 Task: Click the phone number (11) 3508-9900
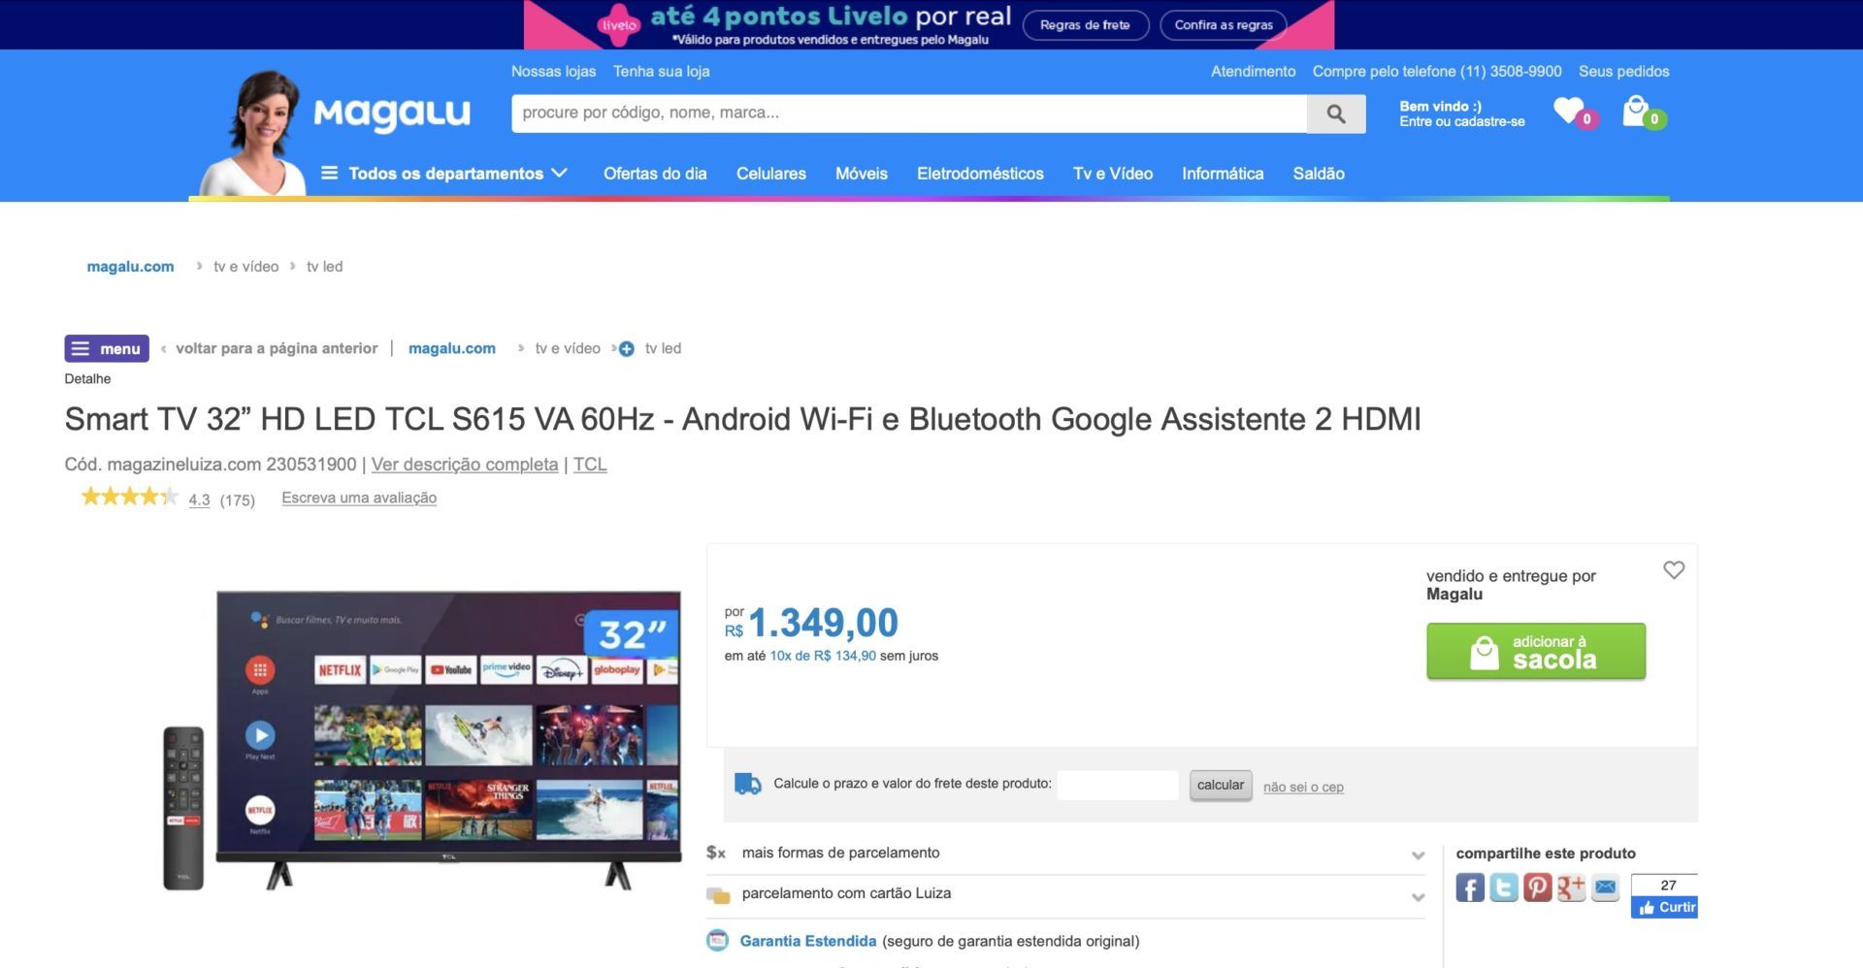pos(1511,71)
